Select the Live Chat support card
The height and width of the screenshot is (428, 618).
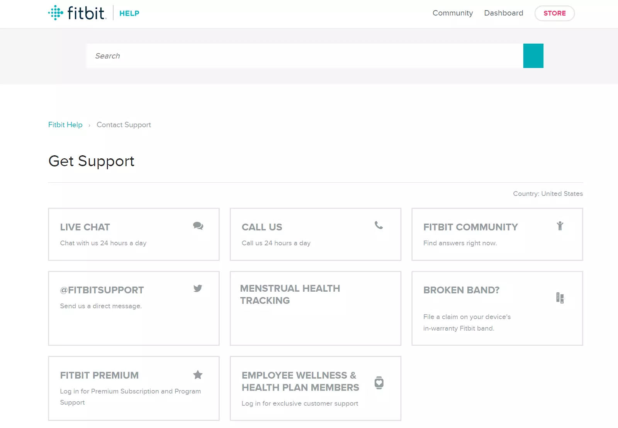coord(134,234)
